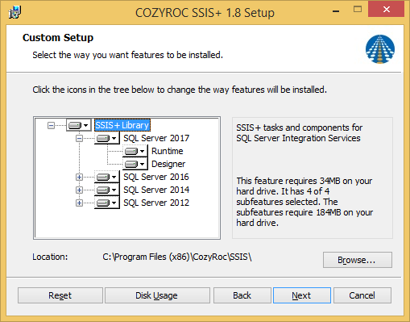Click the install location path text

point(177,257)
